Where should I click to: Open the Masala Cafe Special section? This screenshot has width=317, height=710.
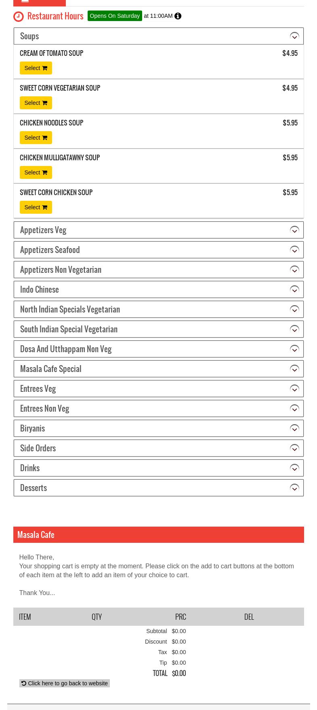tap(50, 369)
